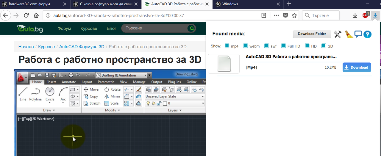Toggle the Full HD checkbox
Viewport: 381px width, 156px height.
tap(283, 46)
